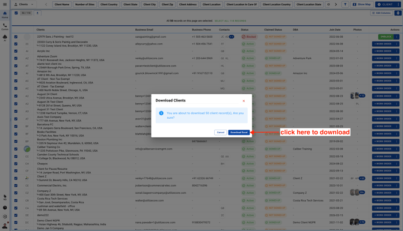The image size is (403, 231).
Task: Open the hamburger menu icon
Action: [x=5, y=4]
